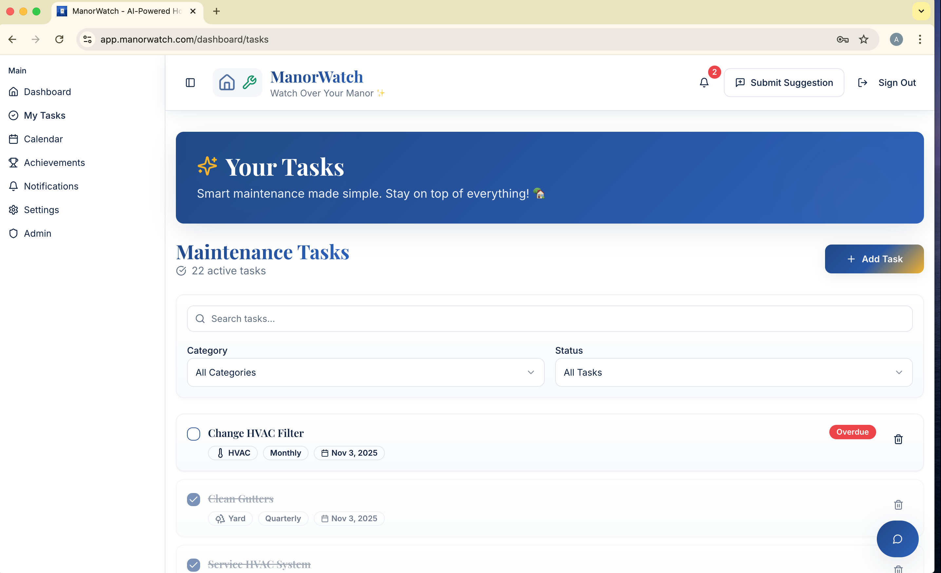The height and width of the screenshot is (573, 941).
Task: Click the Submit Suggestion button
Action: (784, 83)
